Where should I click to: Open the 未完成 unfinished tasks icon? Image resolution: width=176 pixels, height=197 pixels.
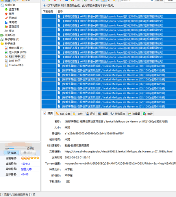6,22
